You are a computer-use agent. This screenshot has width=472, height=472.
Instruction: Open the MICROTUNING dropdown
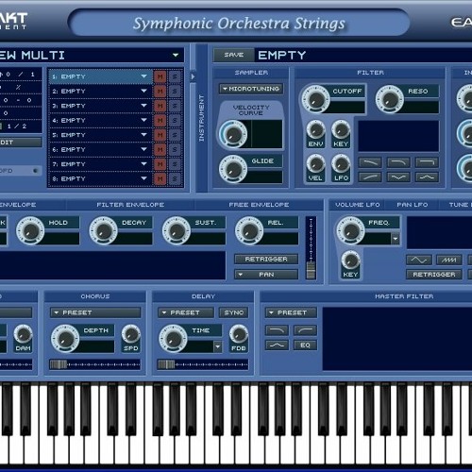coord(251,89)
